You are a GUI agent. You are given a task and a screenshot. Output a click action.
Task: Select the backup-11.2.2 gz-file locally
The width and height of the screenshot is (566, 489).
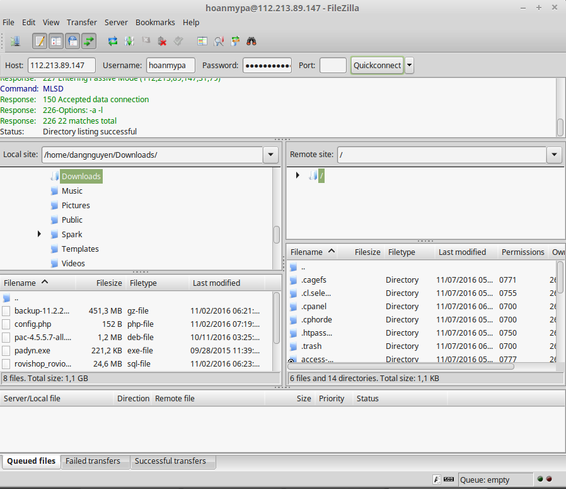point(137,311)
